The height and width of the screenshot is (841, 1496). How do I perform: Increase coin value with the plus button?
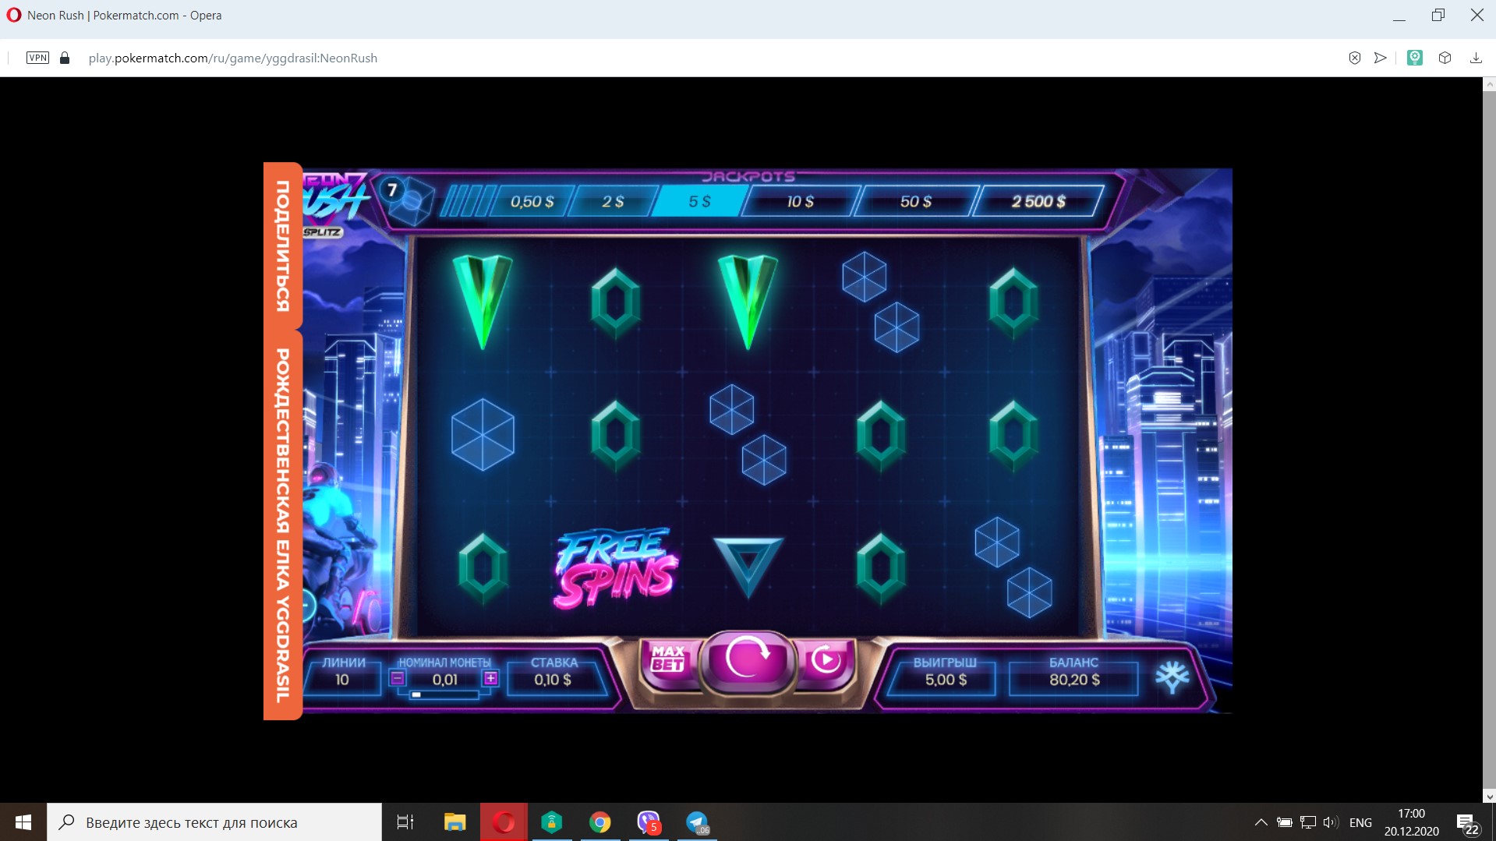coord(490,678)
